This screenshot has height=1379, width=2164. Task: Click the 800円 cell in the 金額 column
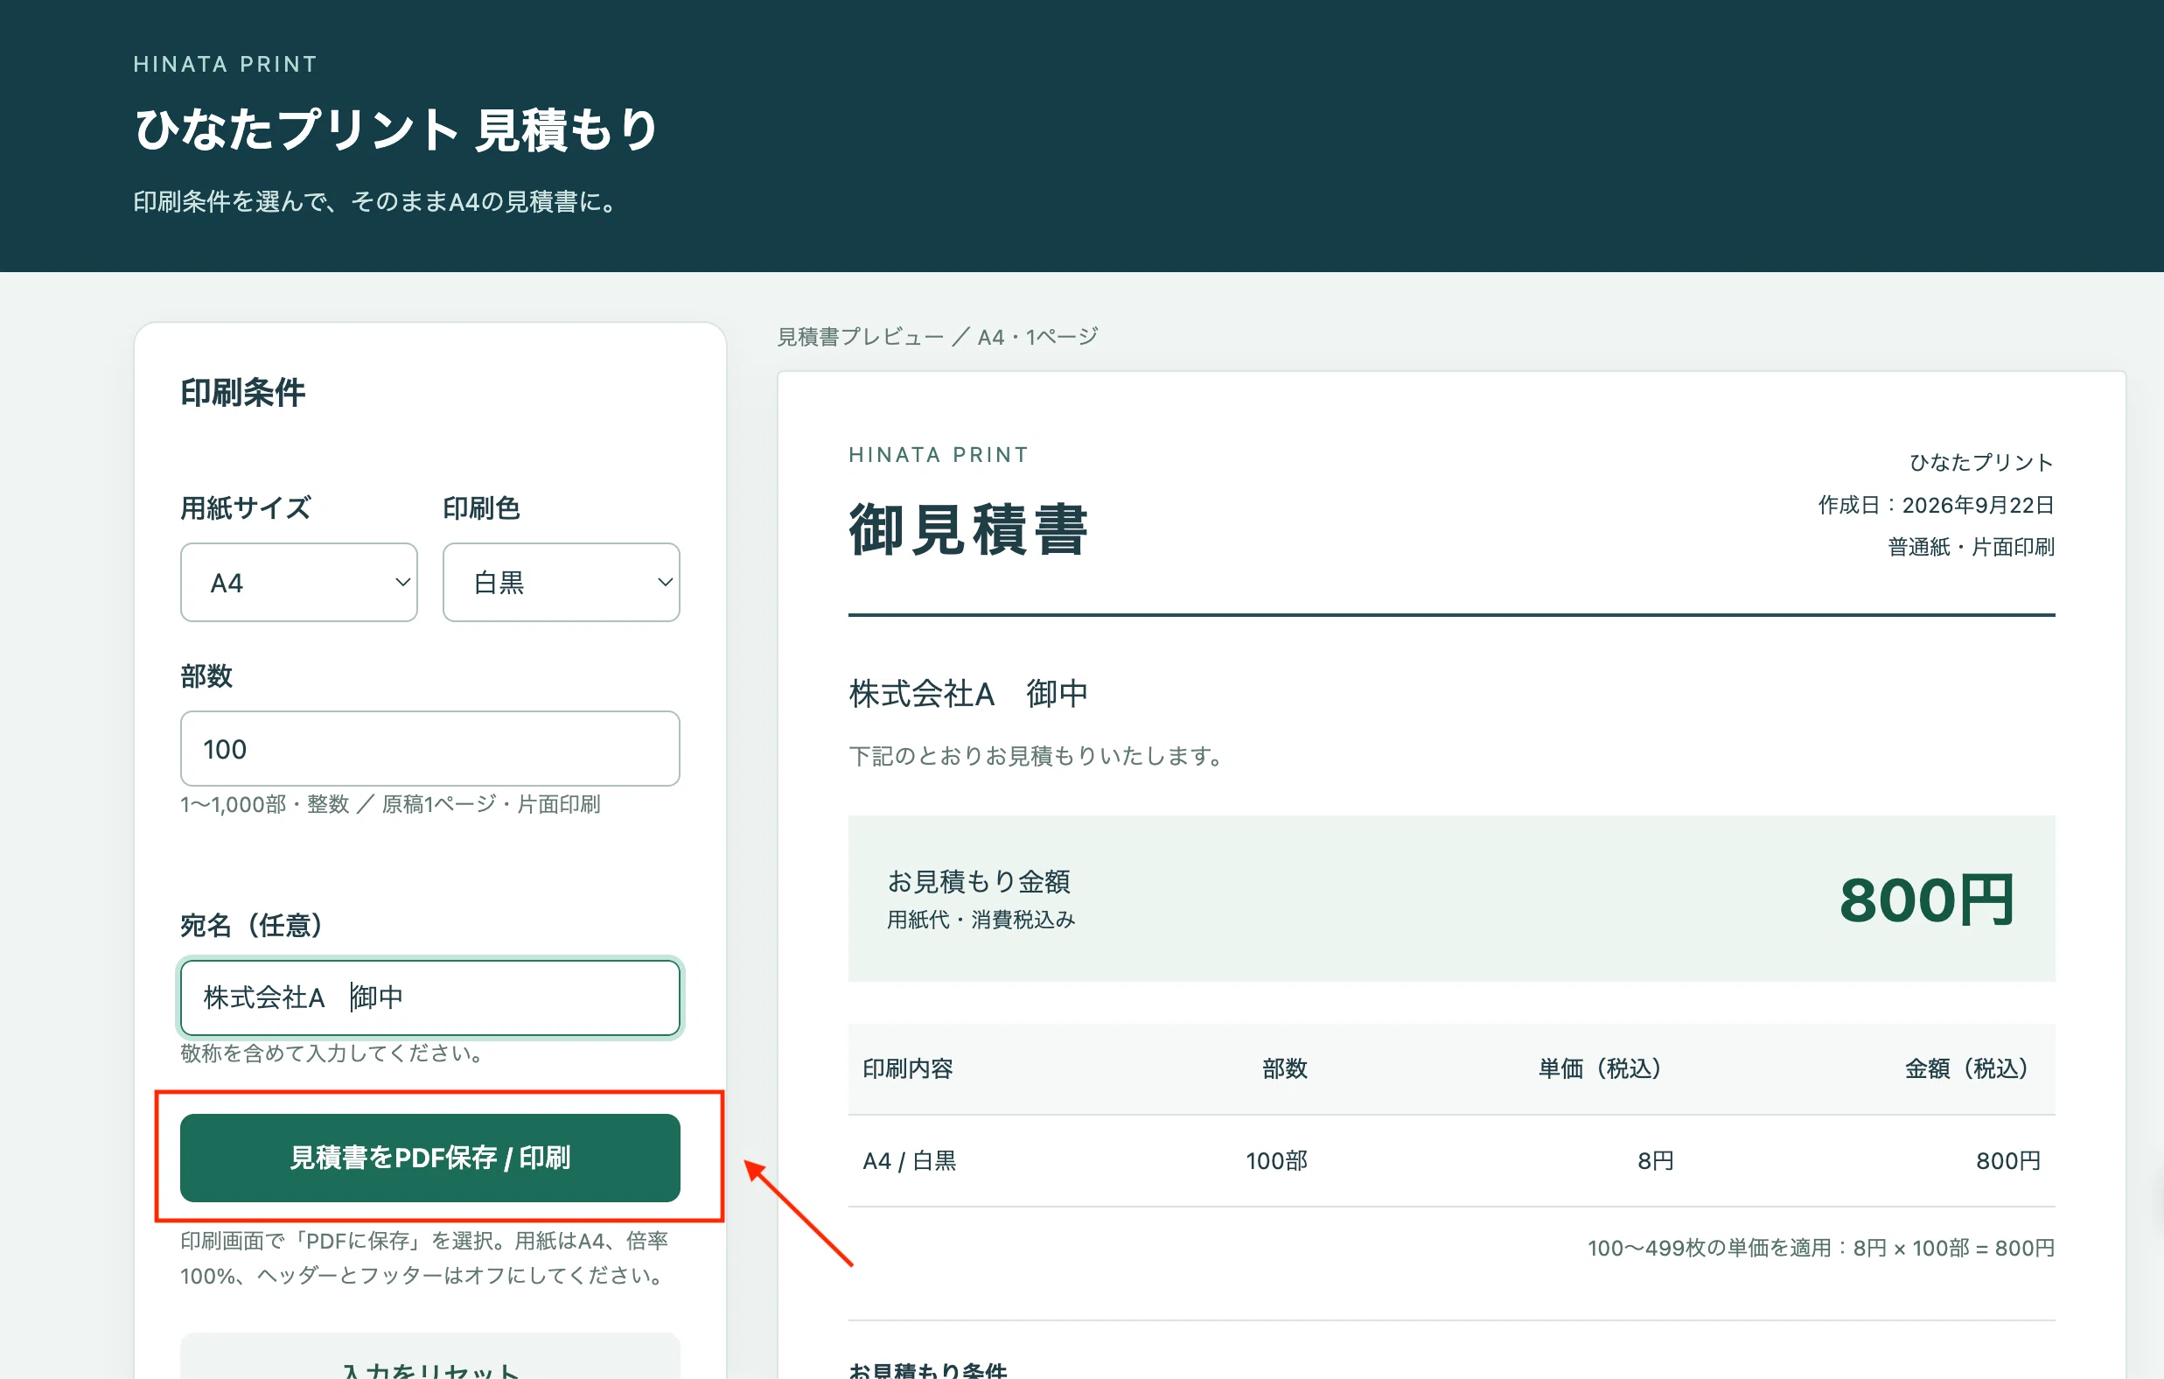coord(2008,1160)
